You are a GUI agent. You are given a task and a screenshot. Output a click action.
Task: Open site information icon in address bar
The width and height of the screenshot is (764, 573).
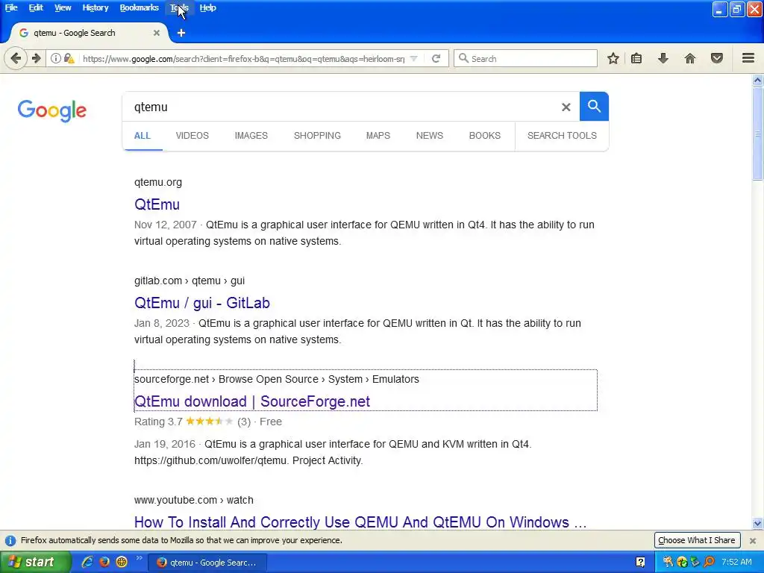pyautogui.click(x=56, y=58)
